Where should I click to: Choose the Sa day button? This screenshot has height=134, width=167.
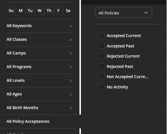click(68, 10)
